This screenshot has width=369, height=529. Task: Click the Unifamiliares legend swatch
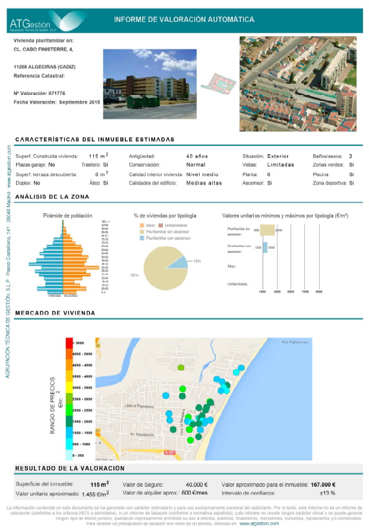click(x=160, y=226)
